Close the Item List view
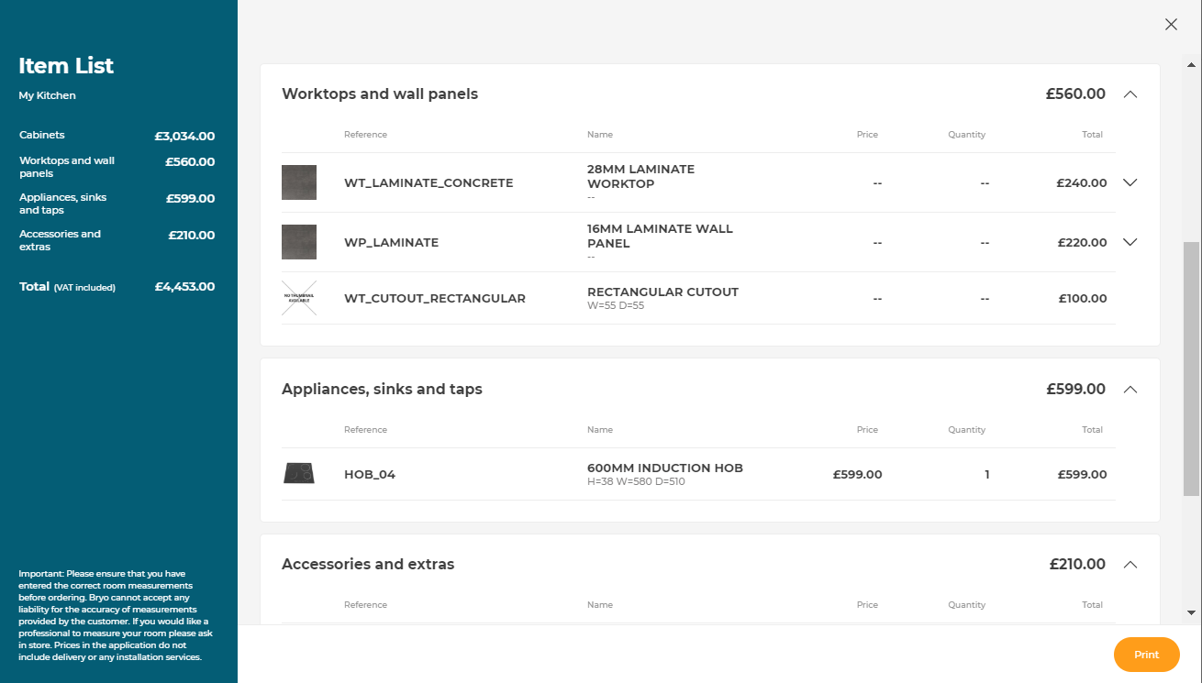1202x683 pixels. pos(1171,24)
